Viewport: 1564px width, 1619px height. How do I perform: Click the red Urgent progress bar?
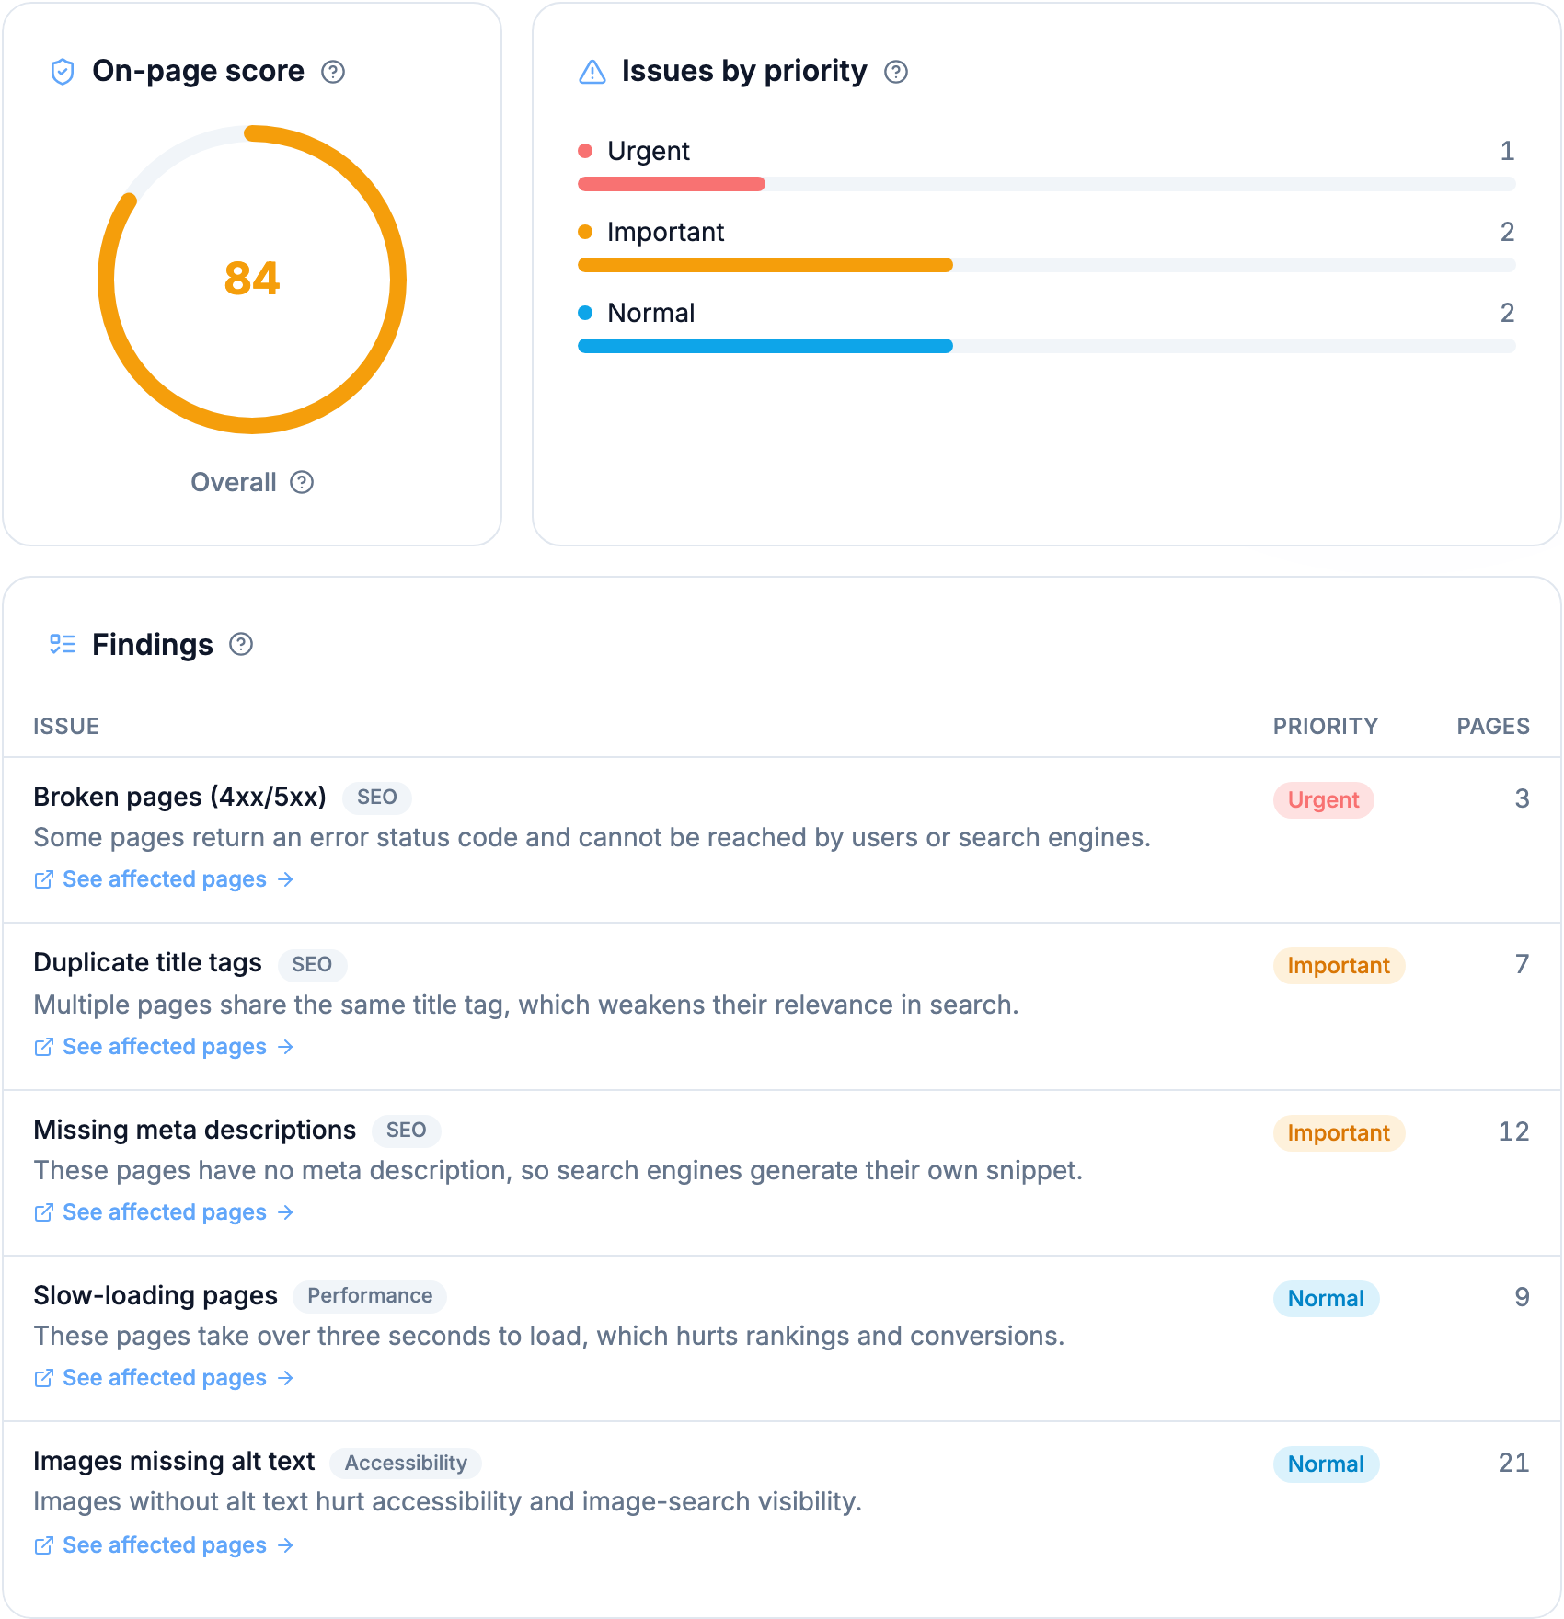[x=672, y=184]
